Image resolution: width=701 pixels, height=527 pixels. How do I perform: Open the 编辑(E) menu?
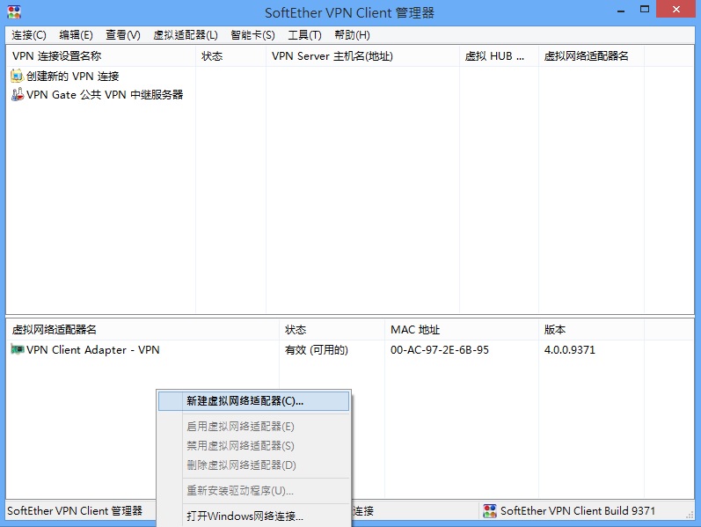pos(76,35)
